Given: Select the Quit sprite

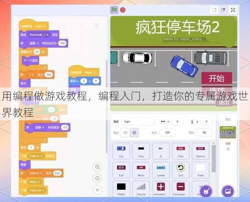Looking at the screenshot, I should pyautogui.click(x=181, y=170).
